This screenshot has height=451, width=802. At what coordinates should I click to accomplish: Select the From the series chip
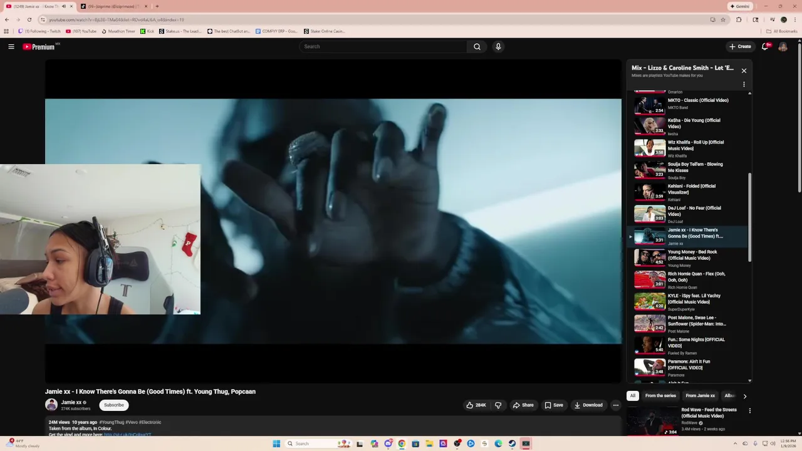click(660, 396)
